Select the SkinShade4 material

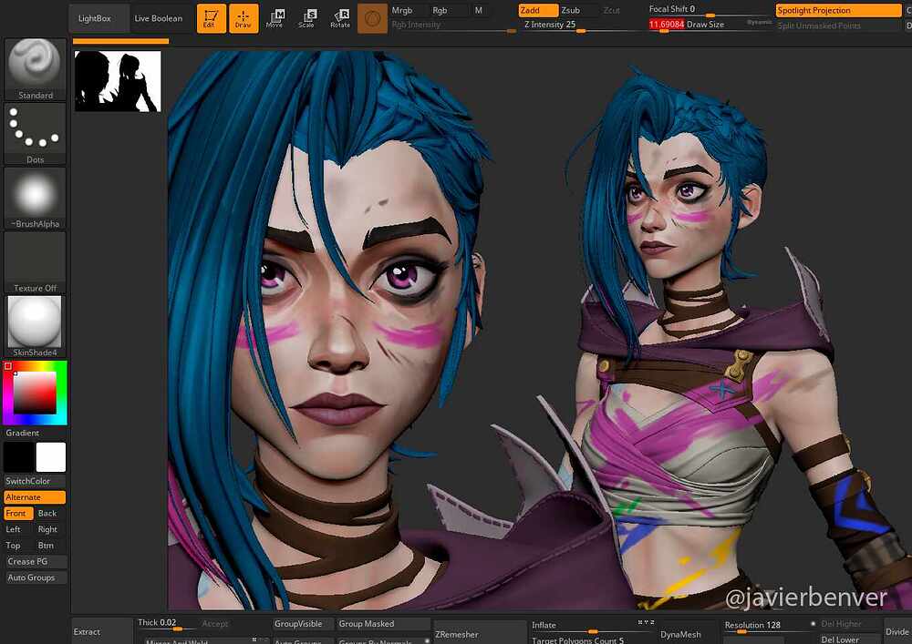pos(34,323)
